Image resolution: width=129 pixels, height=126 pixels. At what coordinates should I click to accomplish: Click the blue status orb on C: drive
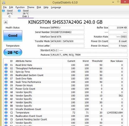3,11
